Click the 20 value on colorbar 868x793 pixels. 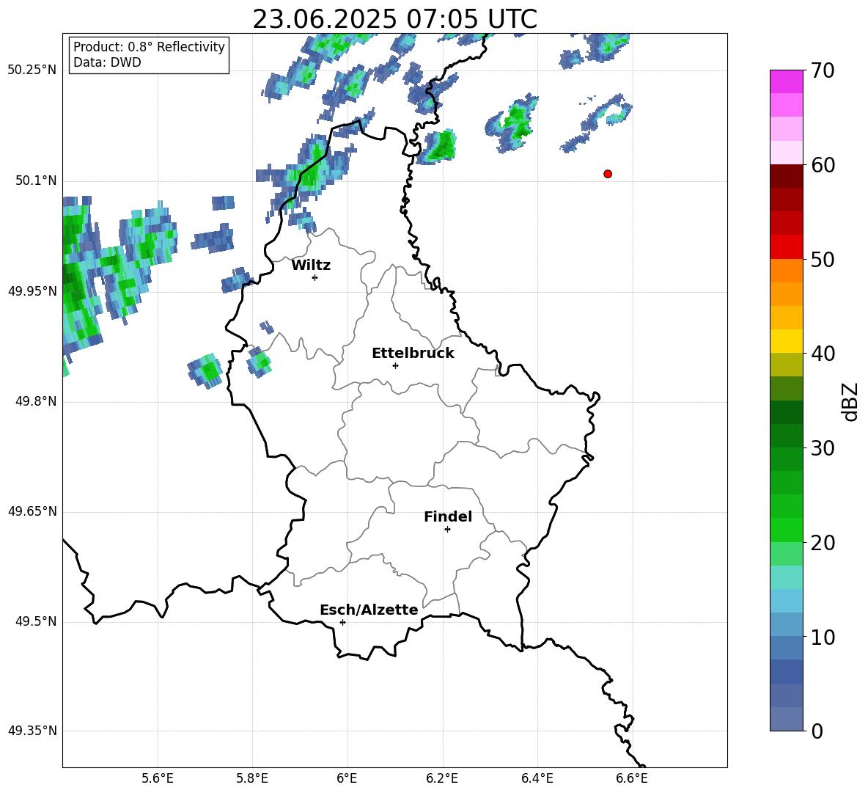click(x=823, y=543)
